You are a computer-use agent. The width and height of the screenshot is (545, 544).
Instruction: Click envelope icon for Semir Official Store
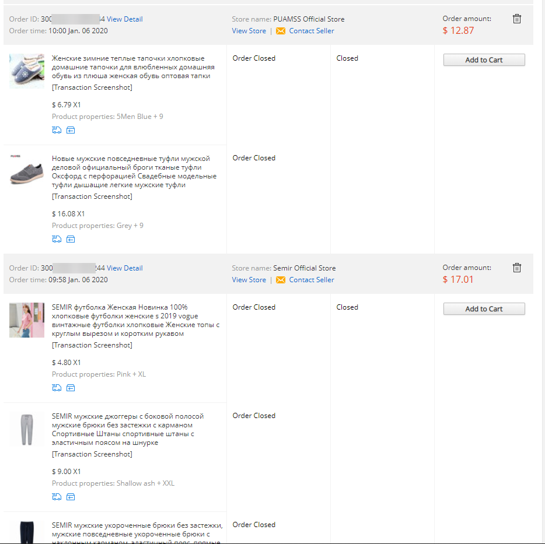tap(281, 280)
